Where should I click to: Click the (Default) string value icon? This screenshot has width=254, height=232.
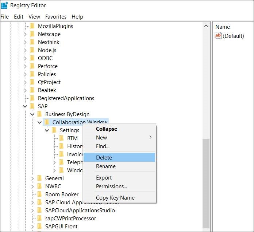point(218,36)
